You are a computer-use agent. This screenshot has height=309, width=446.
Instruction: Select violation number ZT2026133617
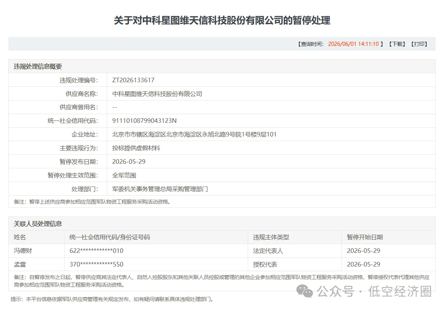[133, 80]
